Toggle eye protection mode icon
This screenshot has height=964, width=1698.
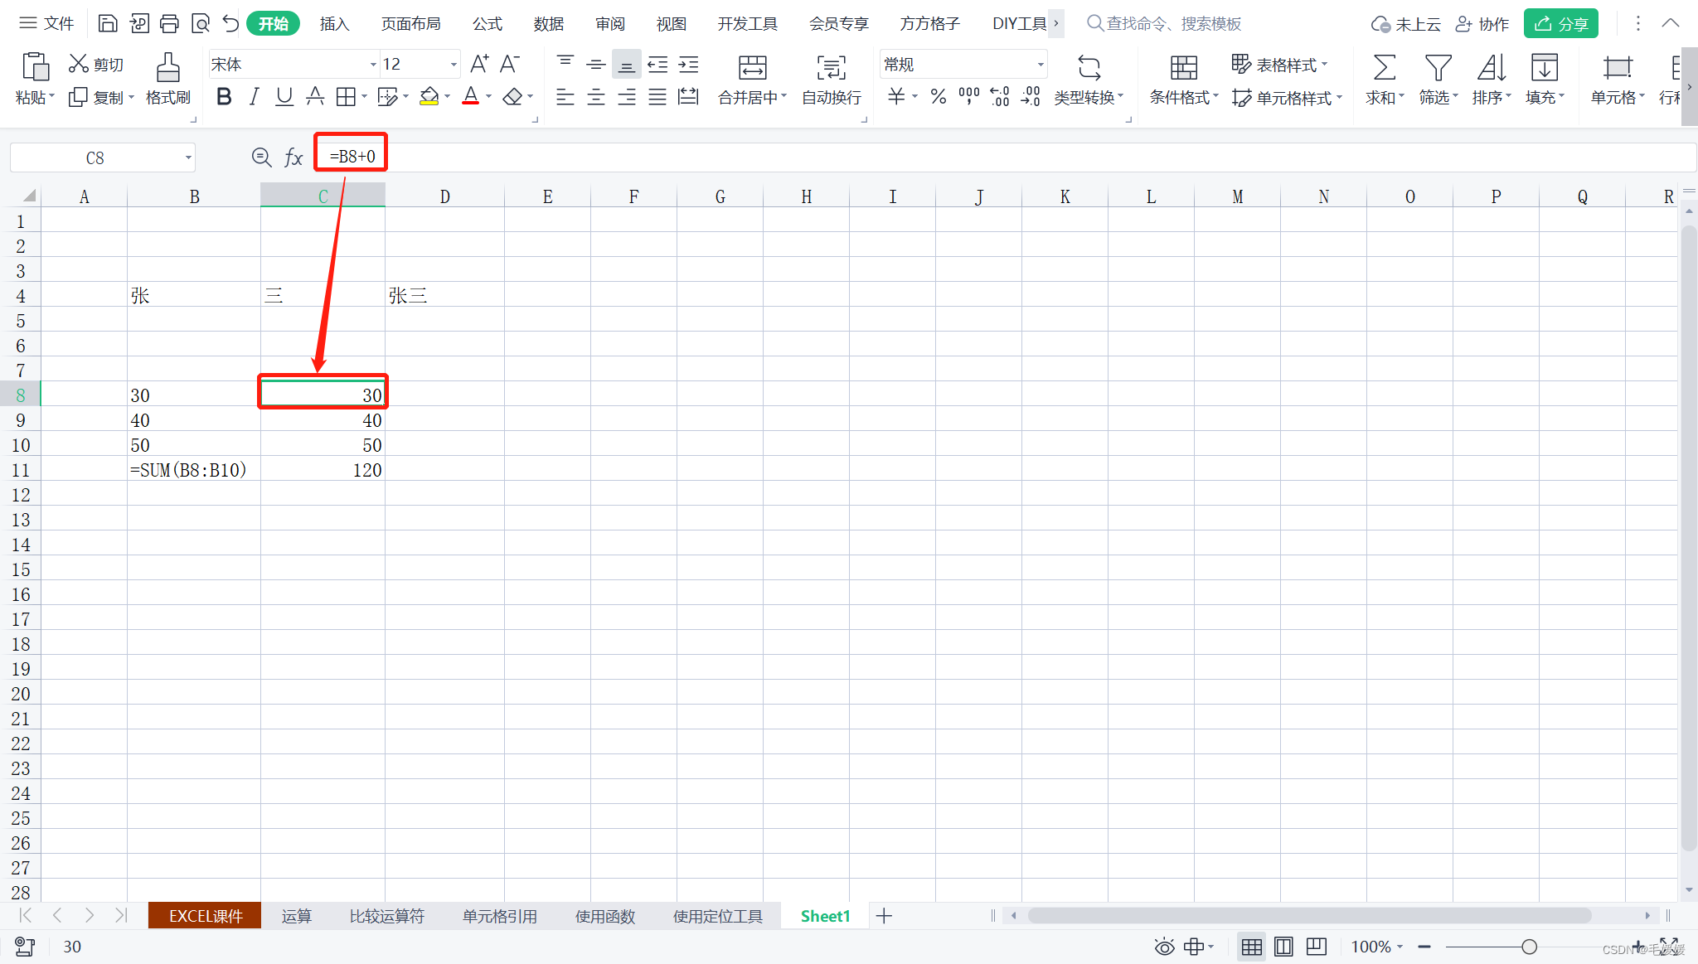click(x=1165, y=947)
